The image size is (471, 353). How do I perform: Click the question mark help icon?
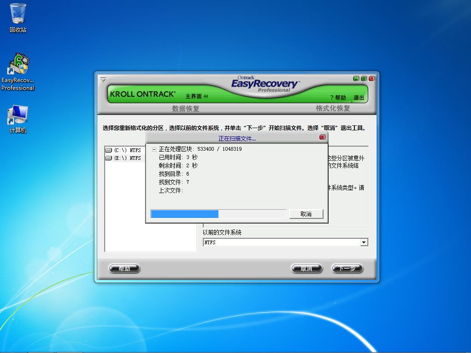[332, 98]
